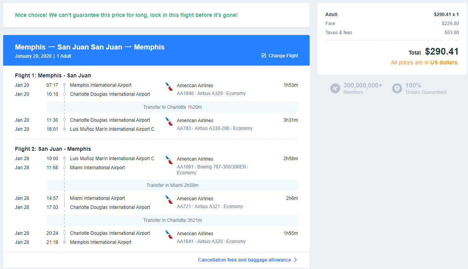This screenshot has width=468, height=269.
Task: Click 14:57 Miami departure time
Action: (52, 198)
